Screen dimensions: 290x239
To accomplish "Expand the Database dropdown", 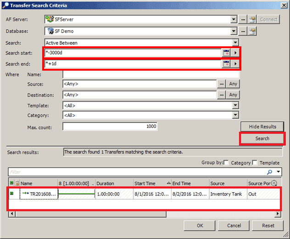I will click(x=234, y=31).
